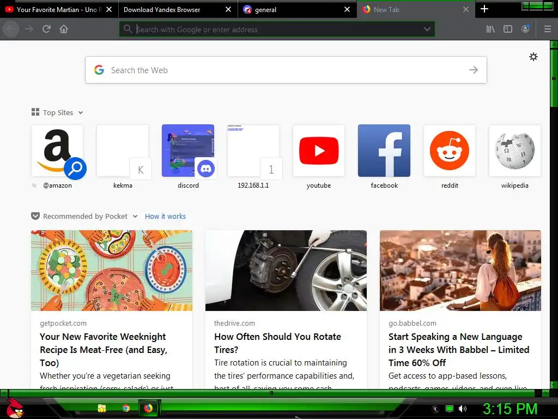The height and width of the screenshot is (419, 558).
Task: Focus the address bar field
Action: click(277, 29)
